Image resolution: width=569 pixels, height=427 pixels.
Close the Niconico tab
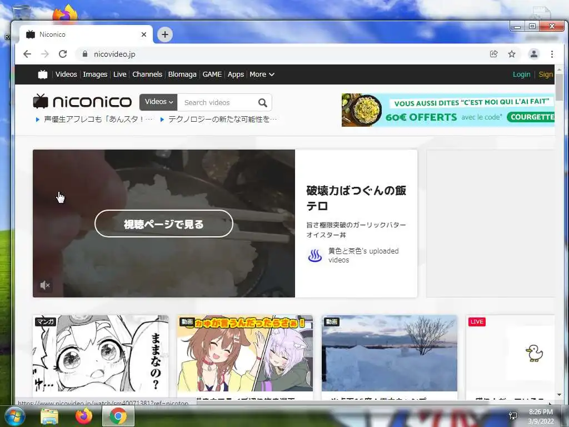click(x=144, y=34)
